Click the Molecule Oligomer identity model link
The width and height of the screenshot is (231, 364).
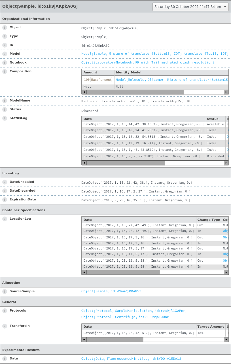[172, 80]
